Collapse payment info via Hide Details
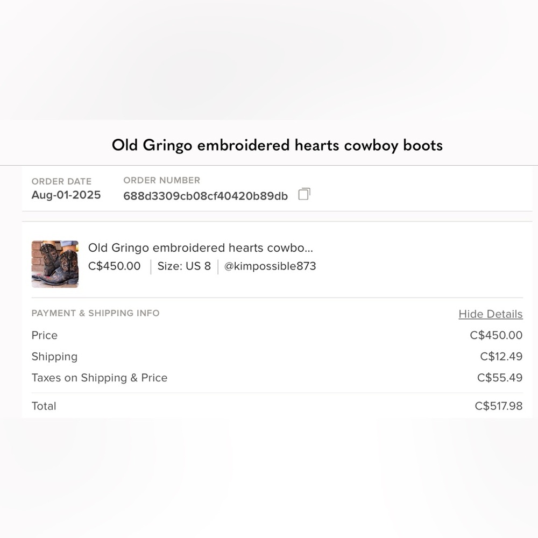538x538 pixels. (490, 314)
